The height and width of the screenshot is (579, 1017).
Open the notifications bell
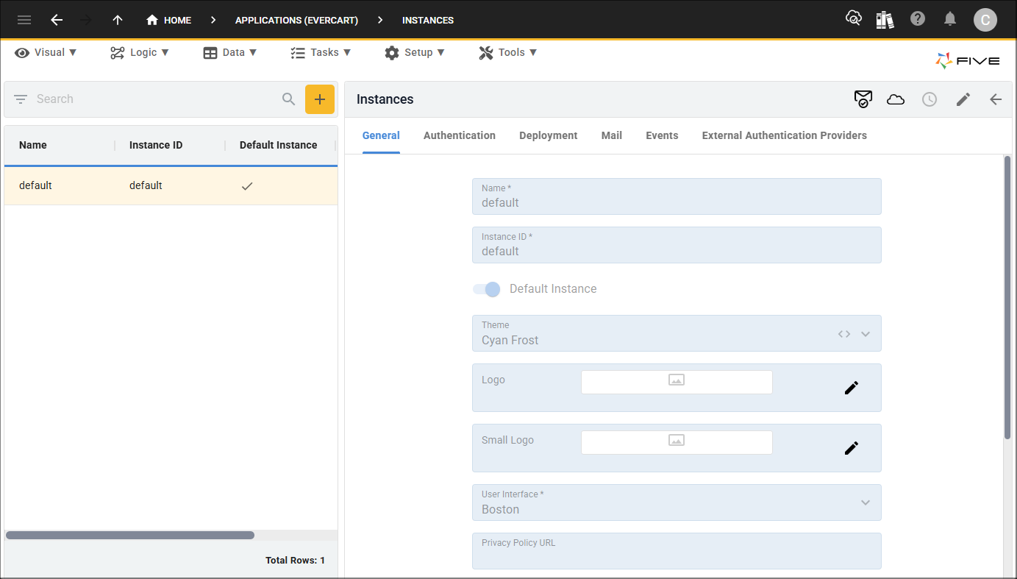950,18
